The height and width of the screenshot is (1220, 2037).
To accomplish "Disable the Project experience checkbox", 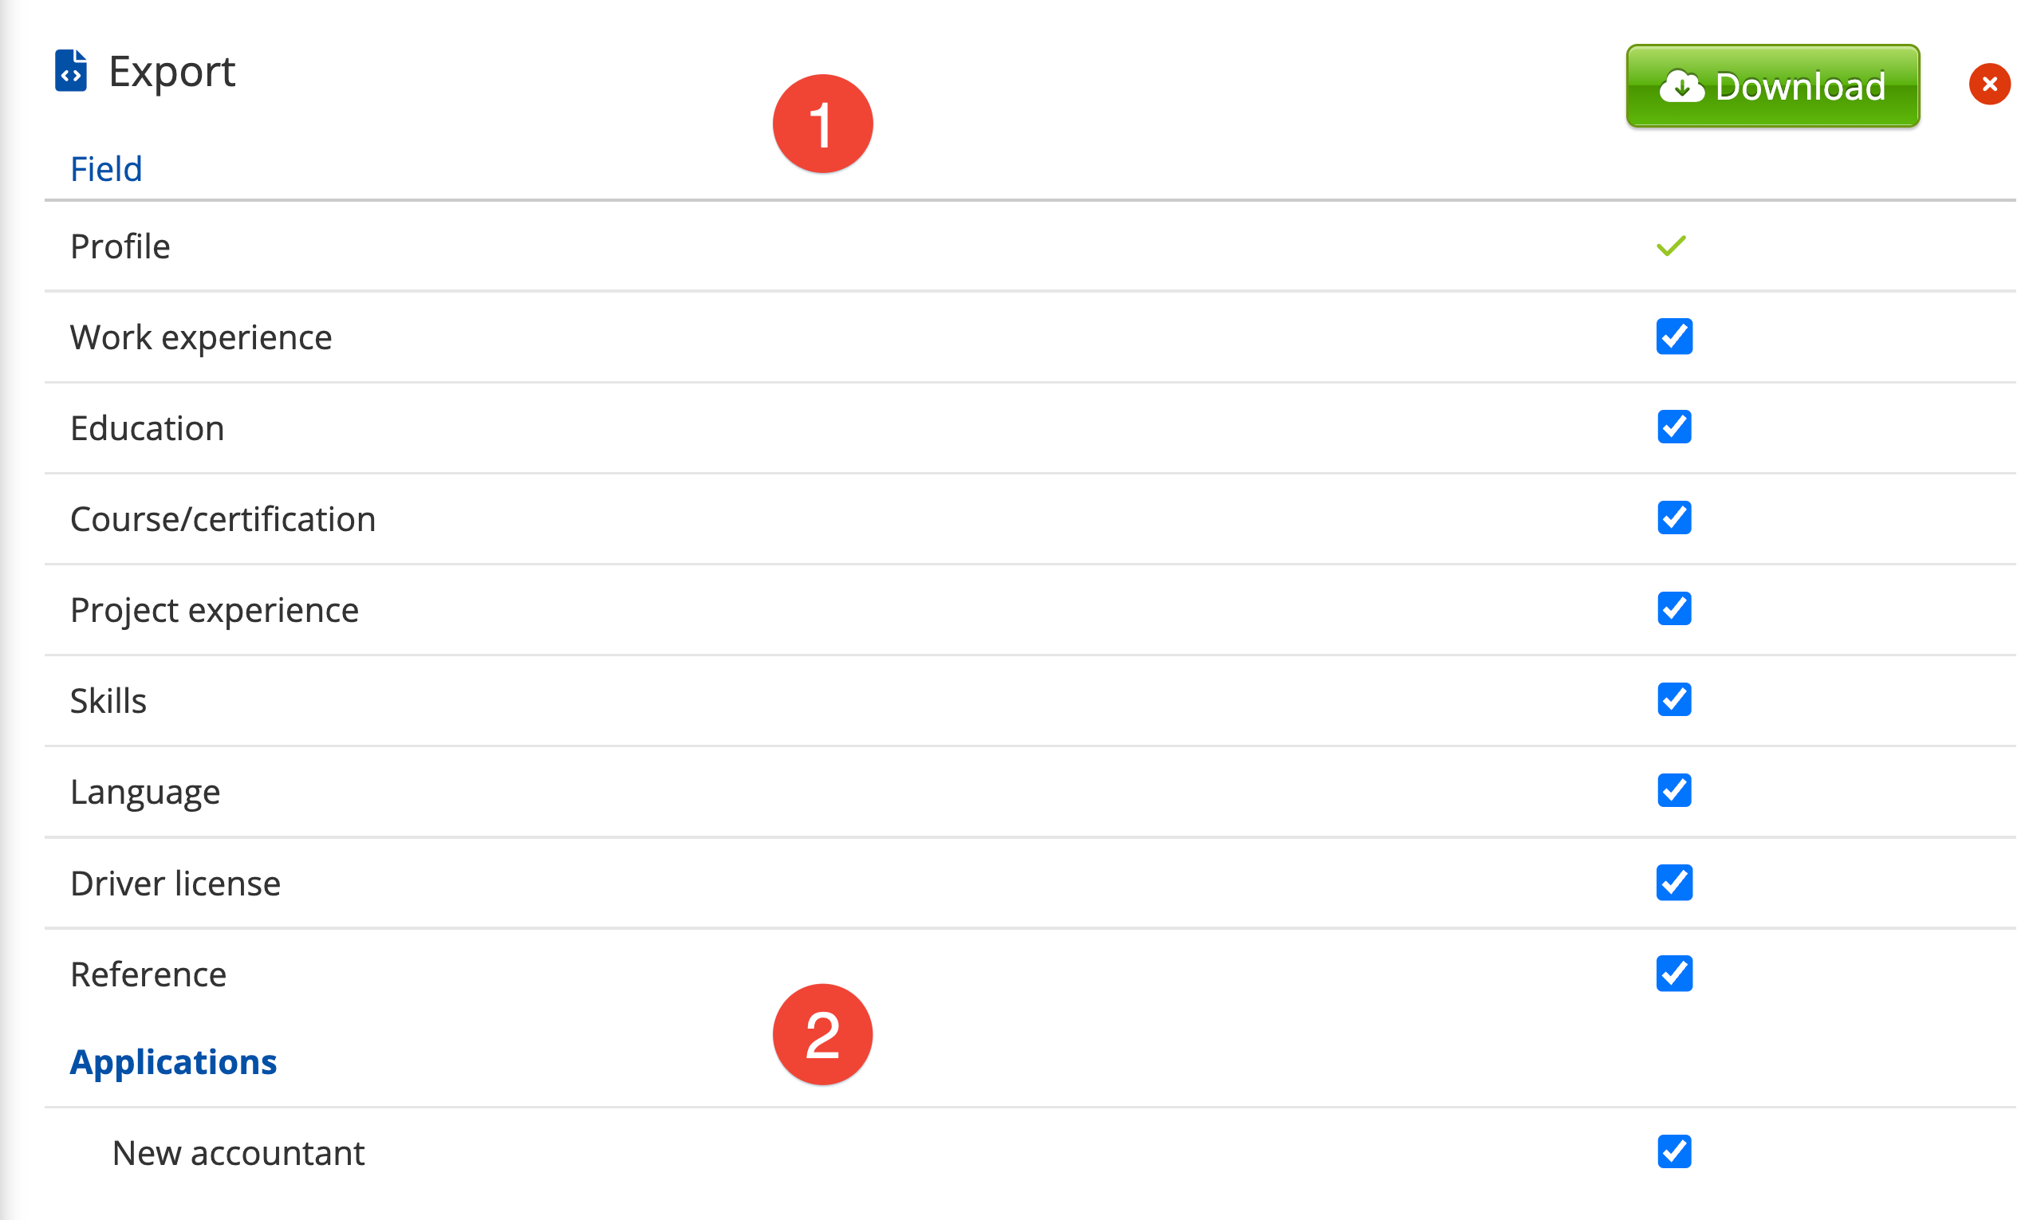I will (1673, 609).
